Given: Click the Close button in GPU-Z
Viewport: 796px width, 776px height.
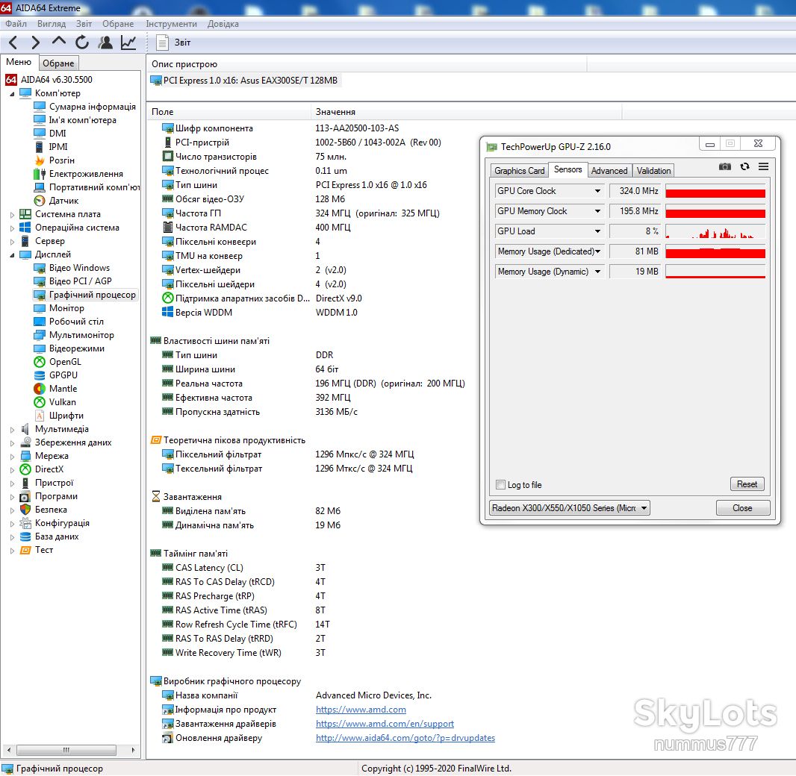Looking at the screenshot, I should click(x=742, y=507).
